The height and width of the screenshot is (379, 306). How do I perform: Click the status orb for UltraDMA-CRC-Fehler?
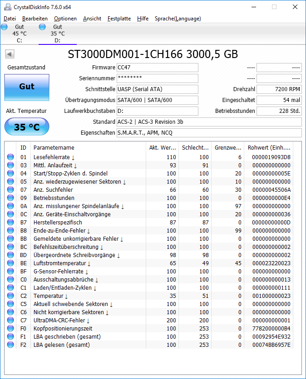tap(10, 320)
